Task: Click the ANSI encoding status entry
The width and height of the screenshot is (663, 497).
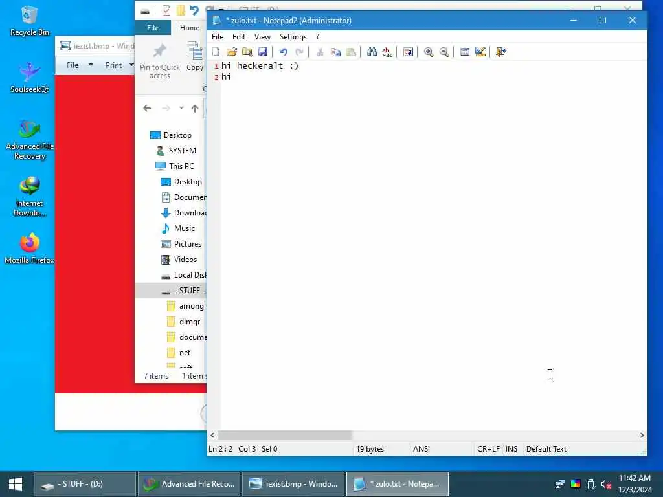Action: [x=421, y=449]
